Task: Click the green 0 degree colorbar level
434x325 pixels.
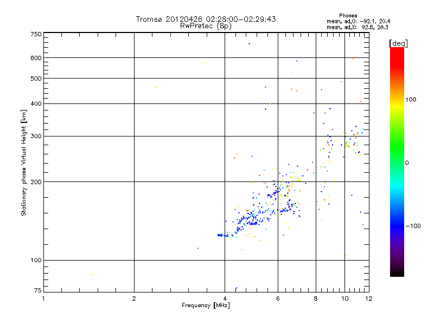Action: (x=397, y=163)
